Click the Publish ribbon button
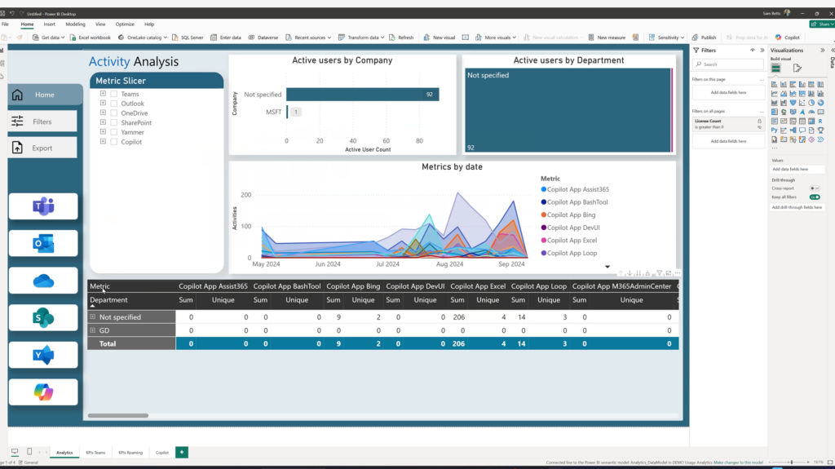This screenshot has width=835, height=469. [x=704, y=38]
